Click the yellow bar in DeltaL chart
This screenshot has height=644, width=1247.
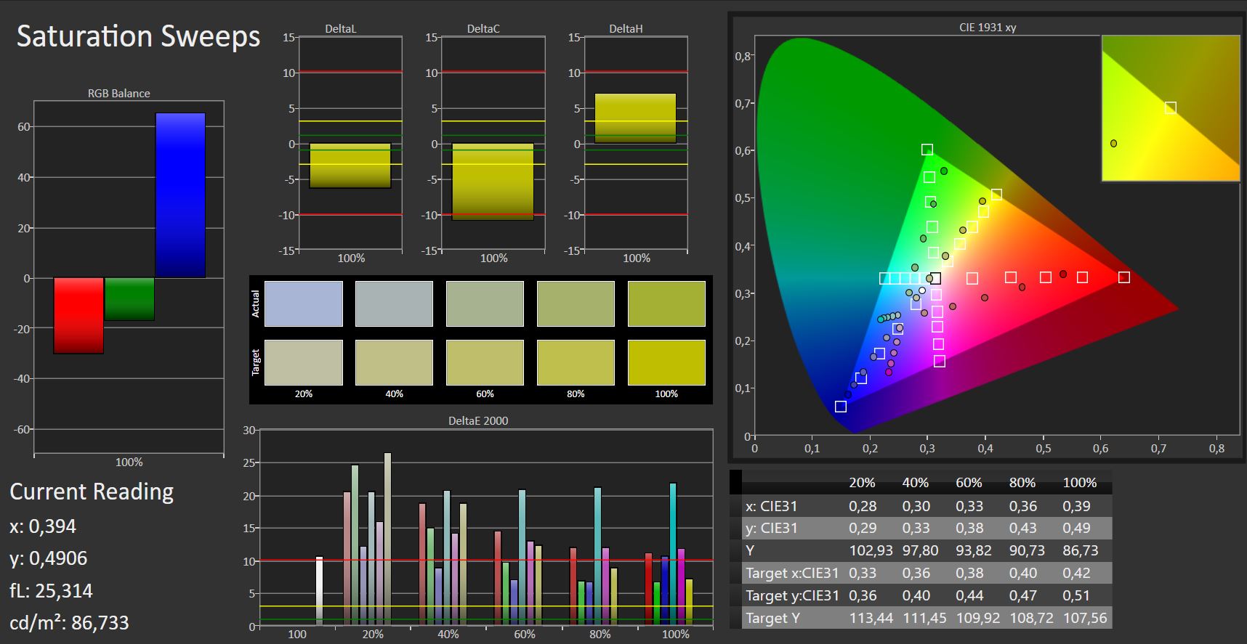tap(350, 166)
